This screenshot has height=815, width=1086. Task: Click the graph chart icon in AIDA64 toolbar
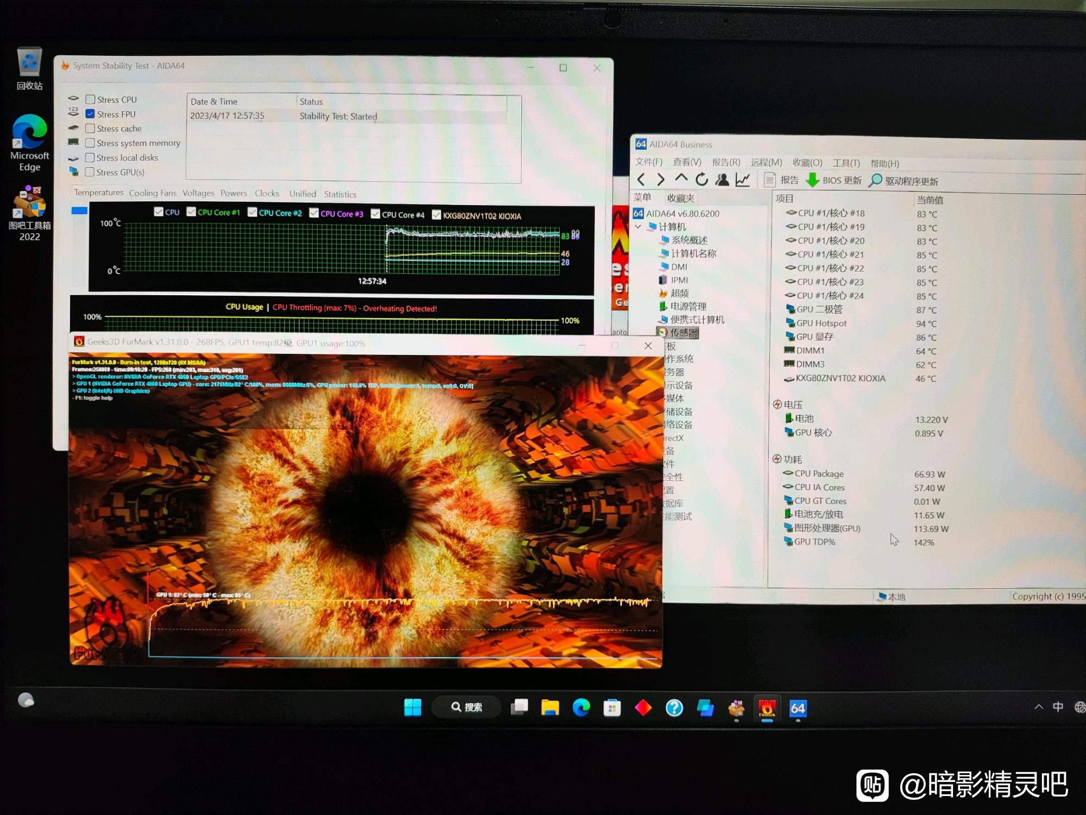coord(743,180)
